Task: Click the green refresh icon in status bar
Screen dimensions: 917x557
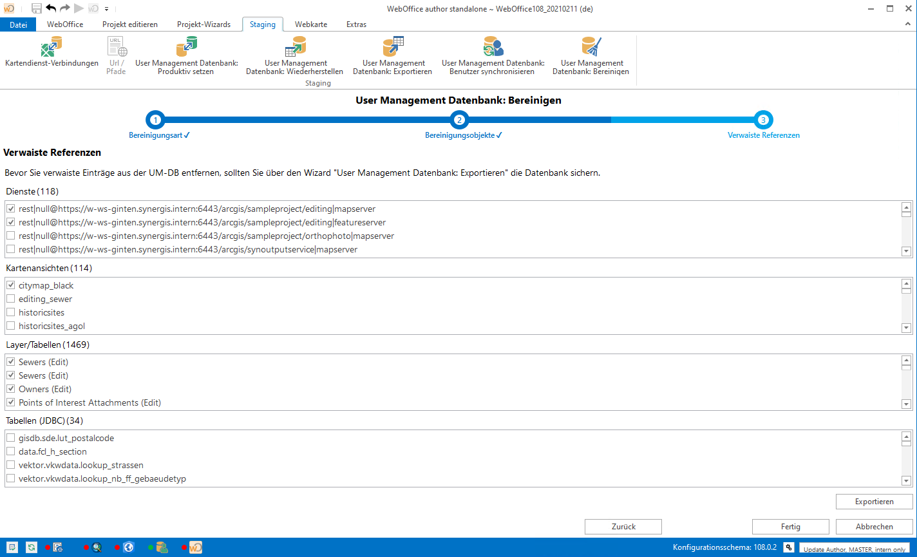Action: tap(32, 547)
